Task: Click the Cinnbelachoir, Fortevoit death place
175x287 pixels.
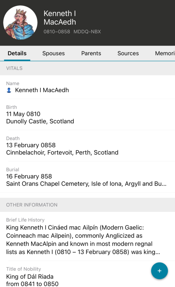Action: point(62,152)
